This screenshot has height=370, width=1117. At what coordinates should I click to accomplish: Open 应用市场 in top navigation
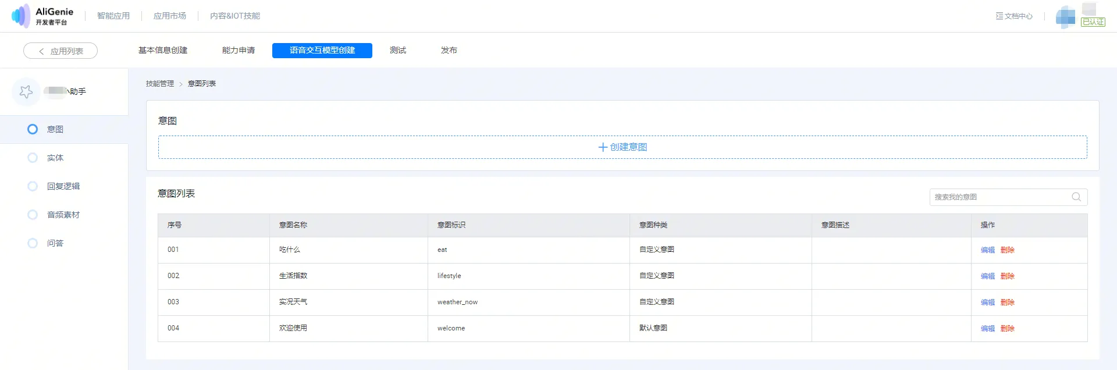click(170, 16)
